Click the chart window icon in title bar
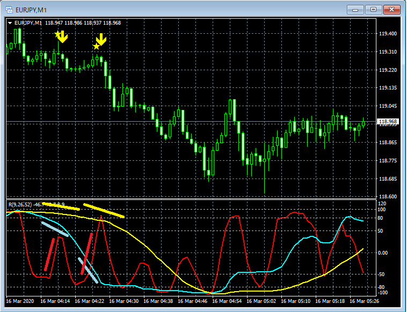The image size is (407, 312). coord(9,10)
